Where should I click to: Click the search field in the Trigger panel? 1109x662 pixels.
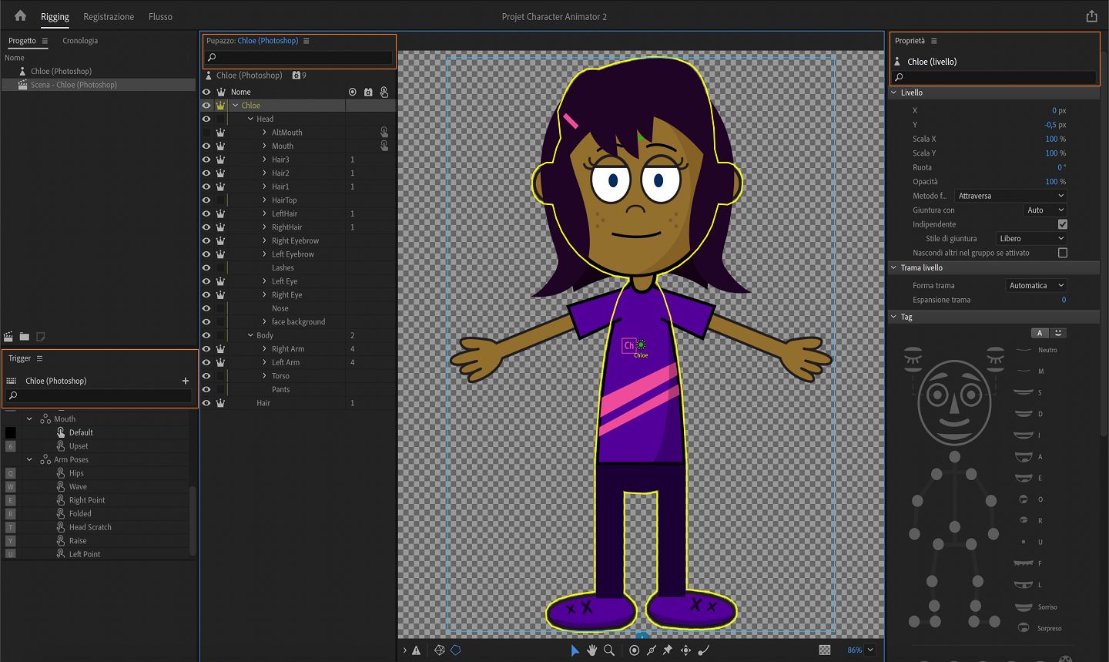[x=99, y=395]
